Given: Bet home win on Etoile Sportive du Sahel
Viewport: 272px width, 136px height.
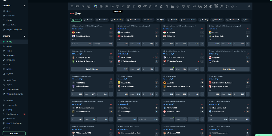Looking at the screenshot, I should (214, 94).
